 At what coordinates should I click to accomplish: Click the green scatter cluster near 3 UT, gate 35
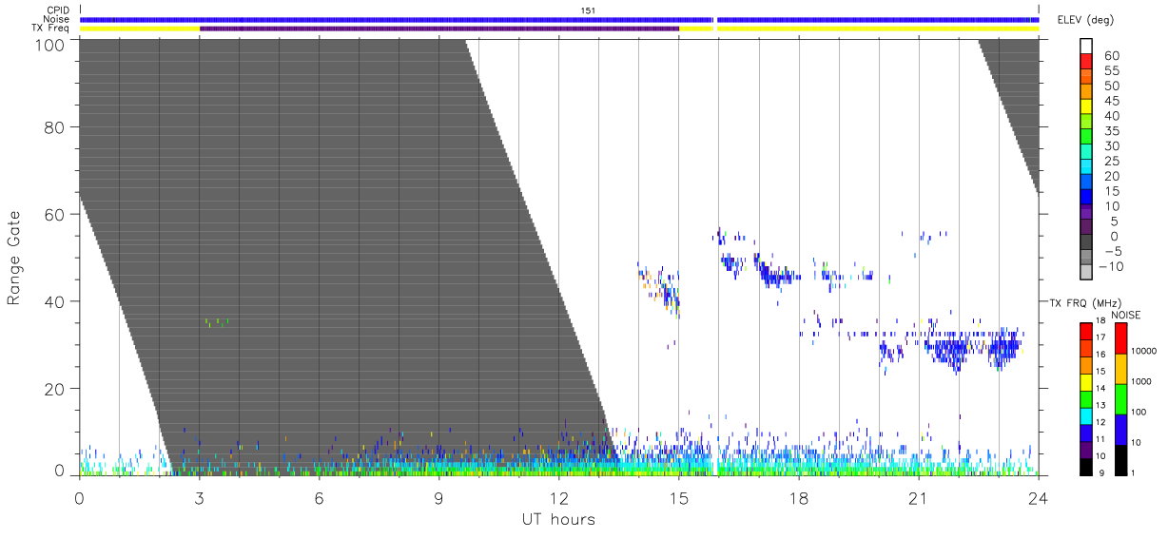pyautogui.click(x=218, y=322)
